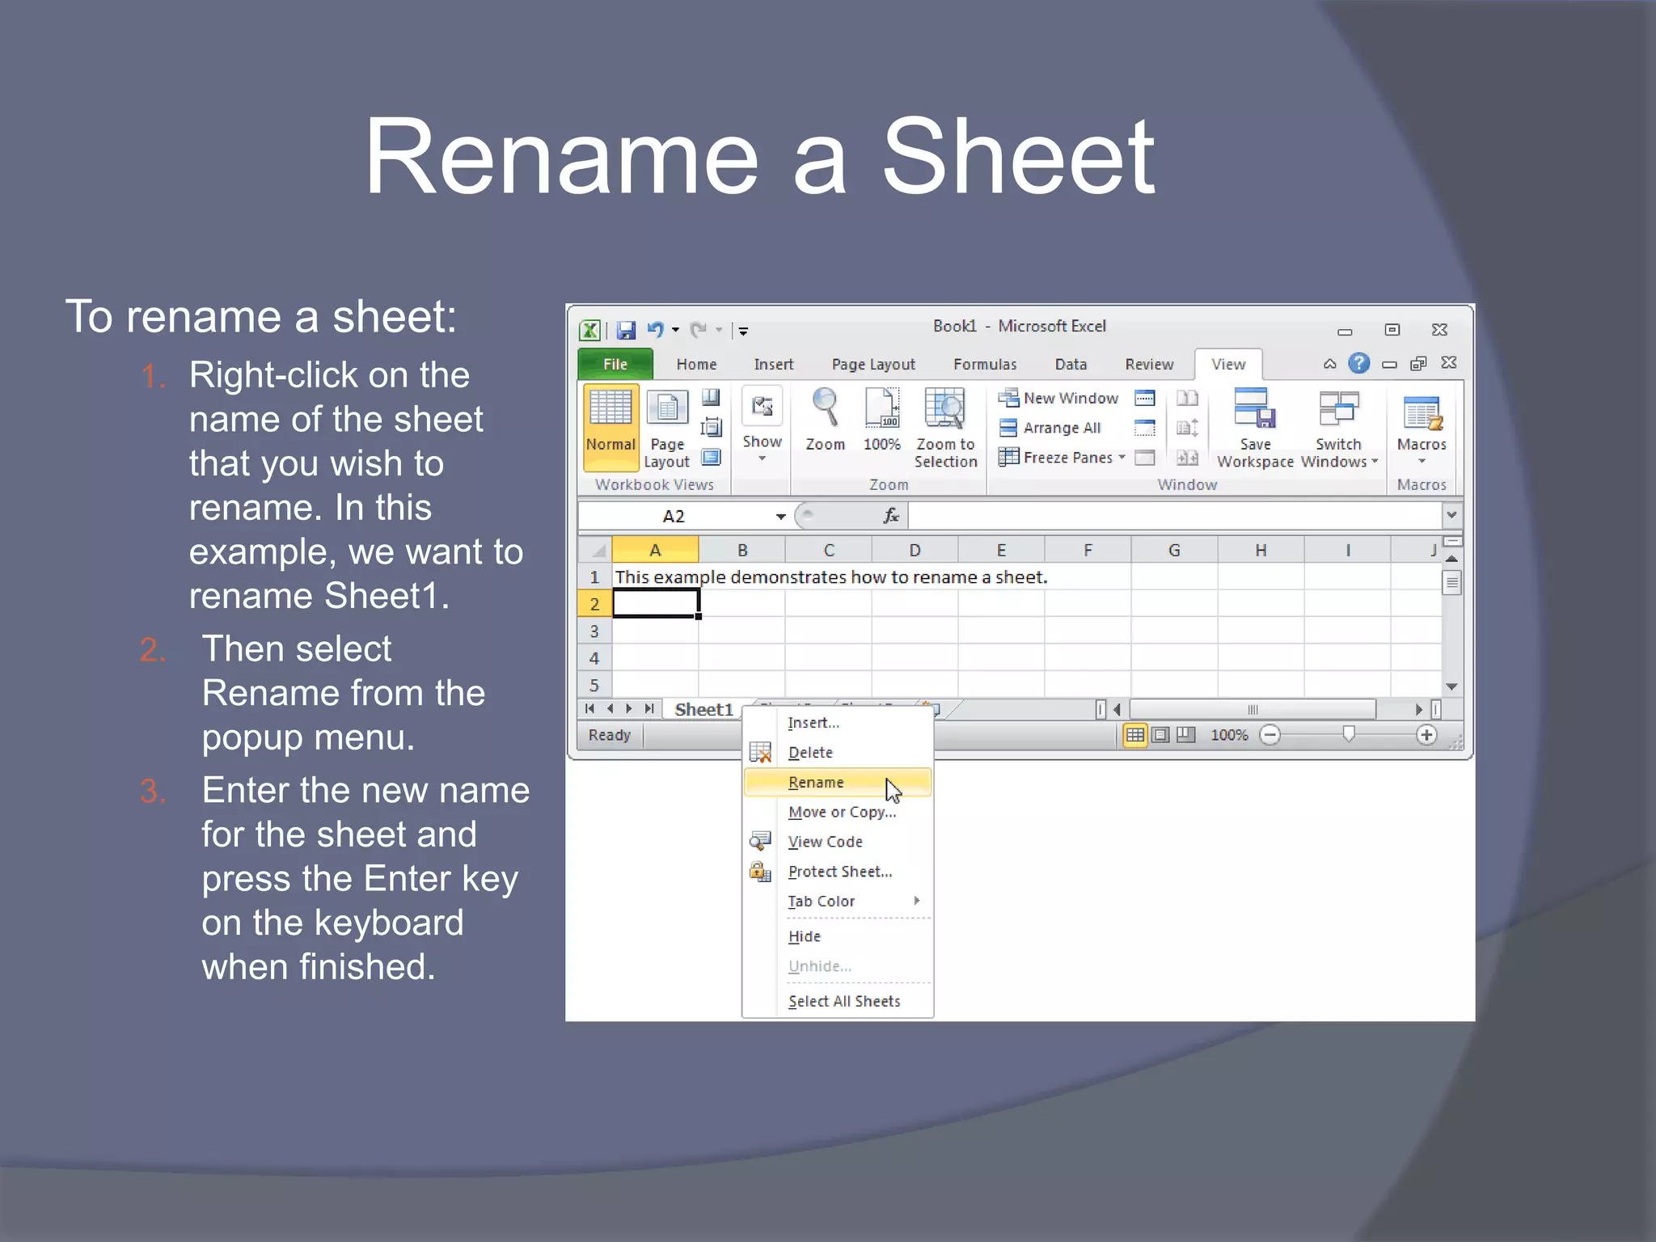Click the Zoom magnifier button
Image resolution: width=1656 pixels, height=1242 pixels.
(x=825, y=420)
